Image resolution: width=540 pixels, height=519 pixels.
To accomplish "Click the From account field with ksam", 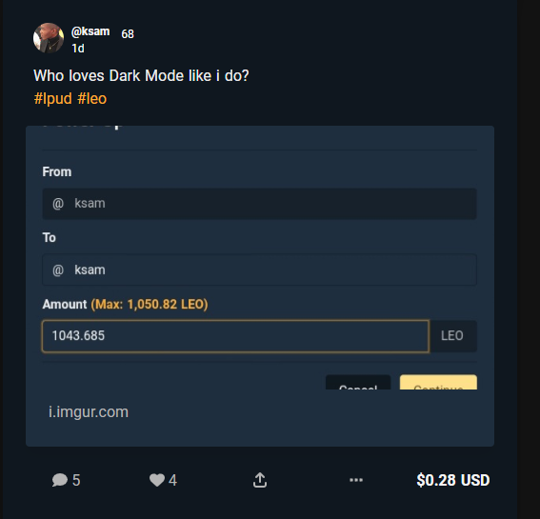I will [259, 204].
